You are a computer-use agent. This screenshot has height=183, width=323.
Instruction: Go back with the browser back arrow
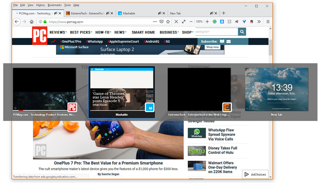(x=17, y=22)
